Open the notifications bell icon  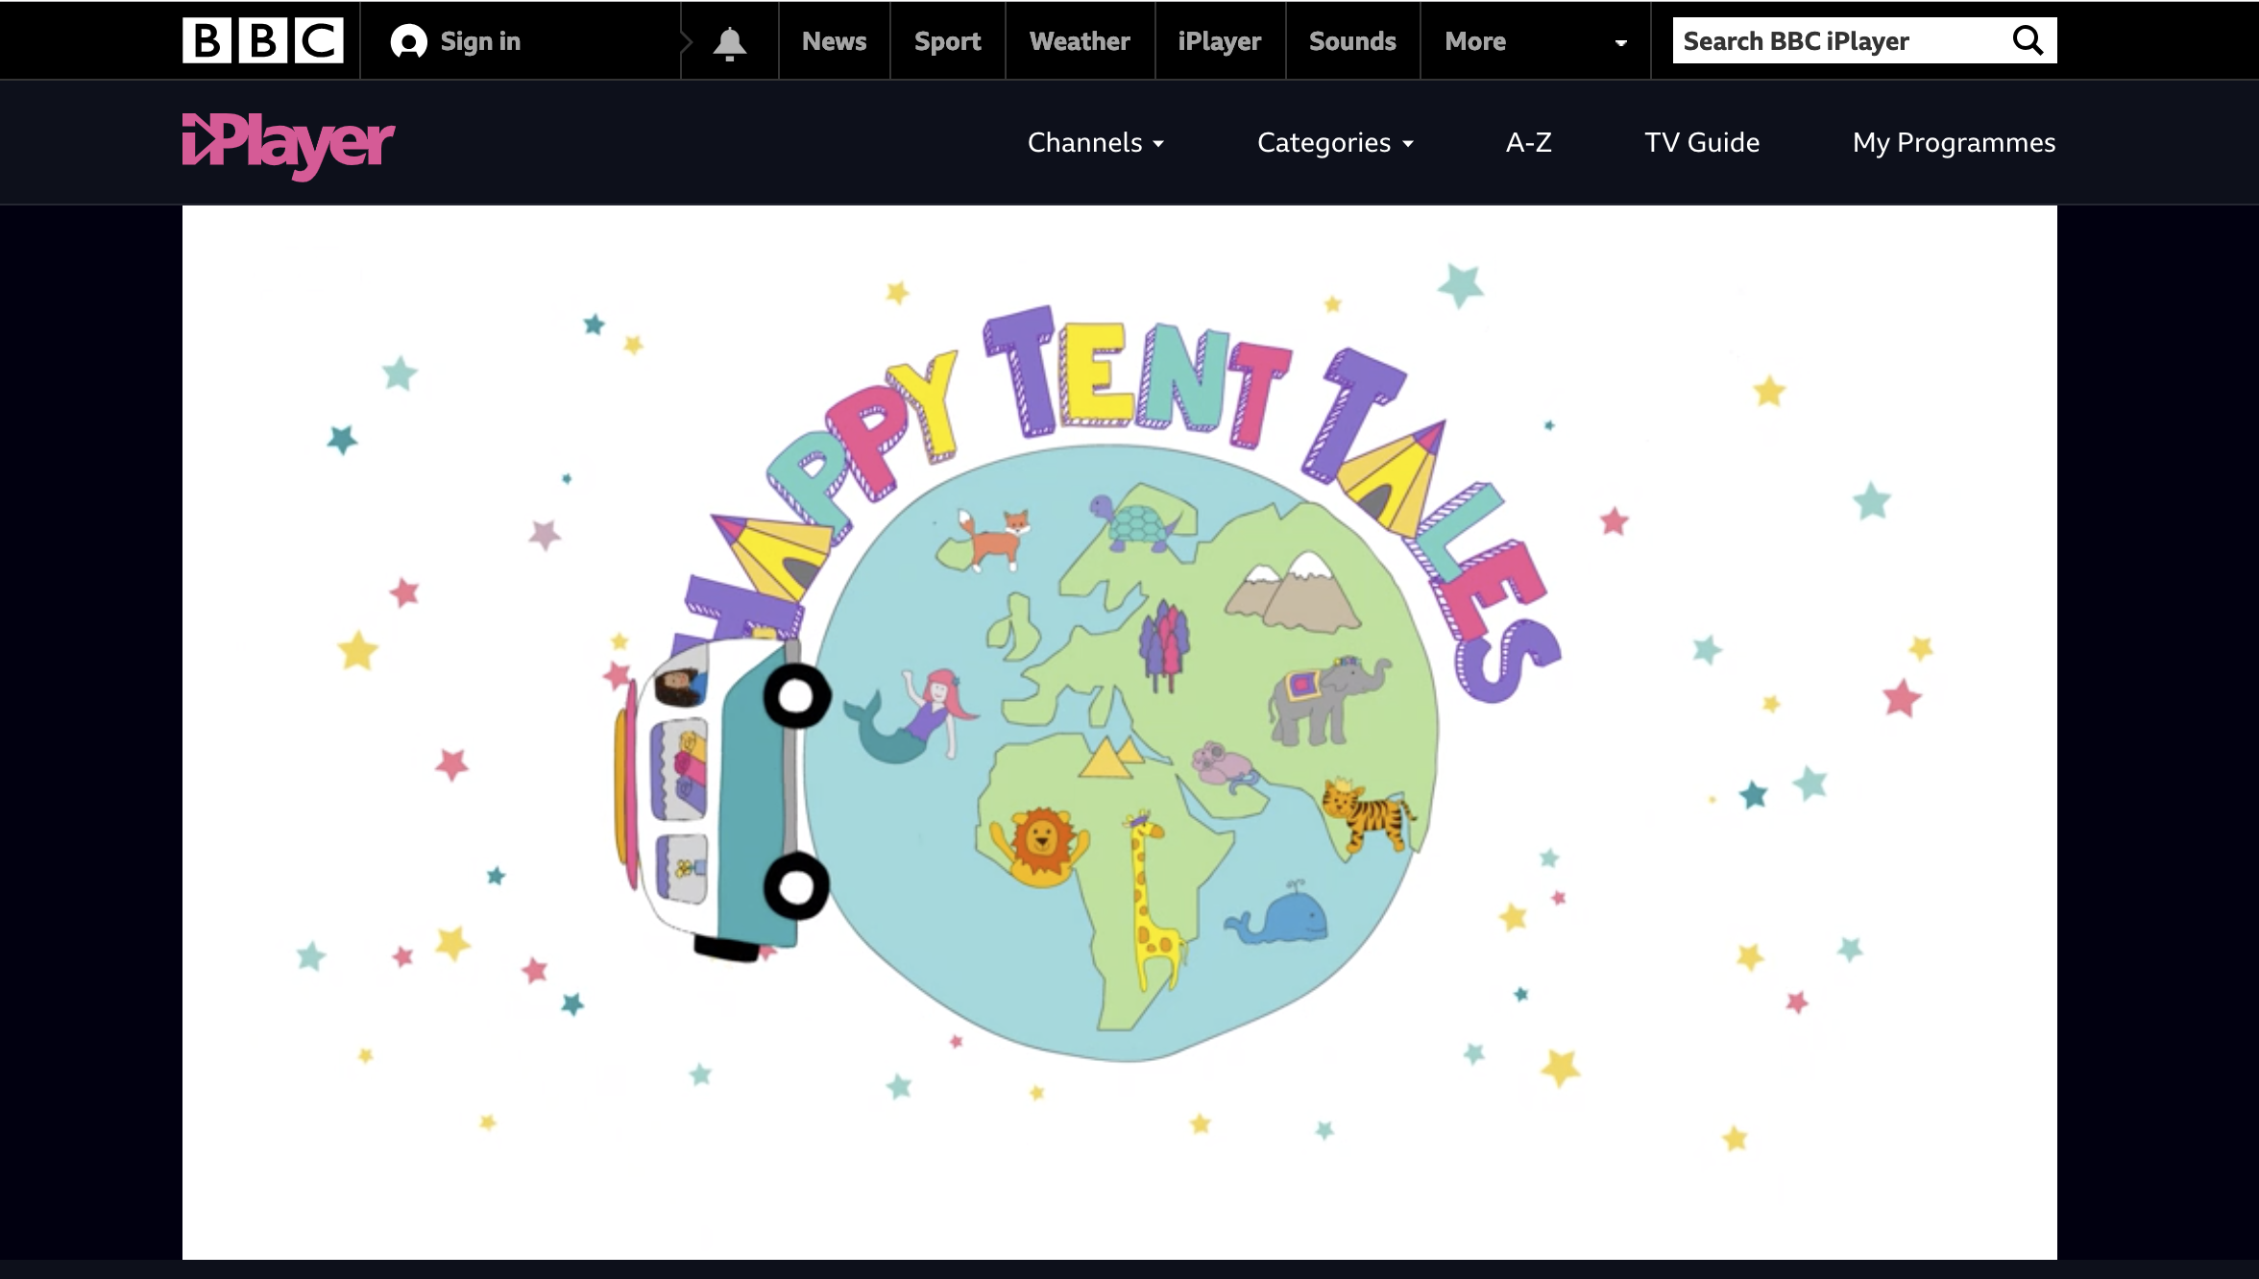click(x=730, y=42)
